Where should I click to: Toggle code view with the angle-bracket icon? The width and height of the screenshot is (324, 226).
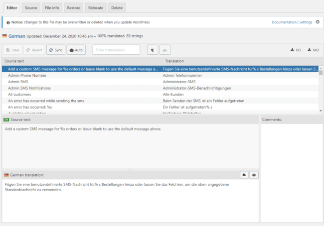click(165, 50)
